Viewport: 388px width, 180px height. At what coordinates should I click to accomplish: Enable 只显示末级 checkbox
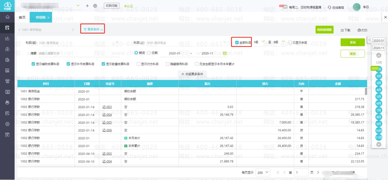click(x=290, y=42)
